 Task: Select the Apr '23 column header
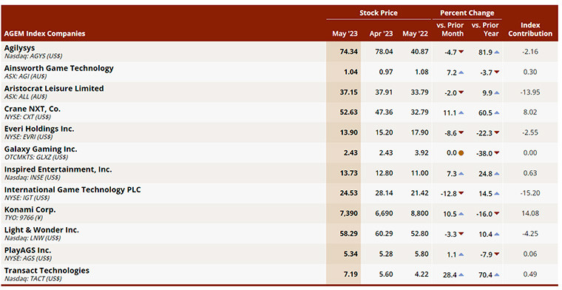click(x=381, y=34)
